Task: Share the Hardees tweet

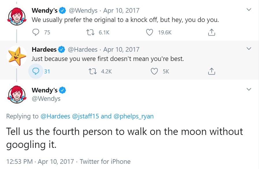Action: 212,71
